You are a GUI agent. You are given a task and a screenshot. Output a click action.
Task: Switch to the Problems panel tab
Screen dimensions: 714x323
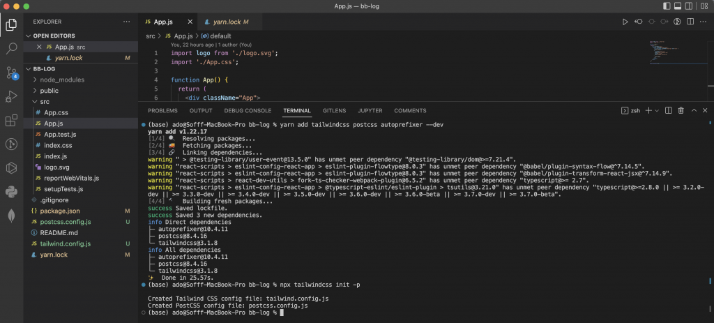(x=162, y=111)
